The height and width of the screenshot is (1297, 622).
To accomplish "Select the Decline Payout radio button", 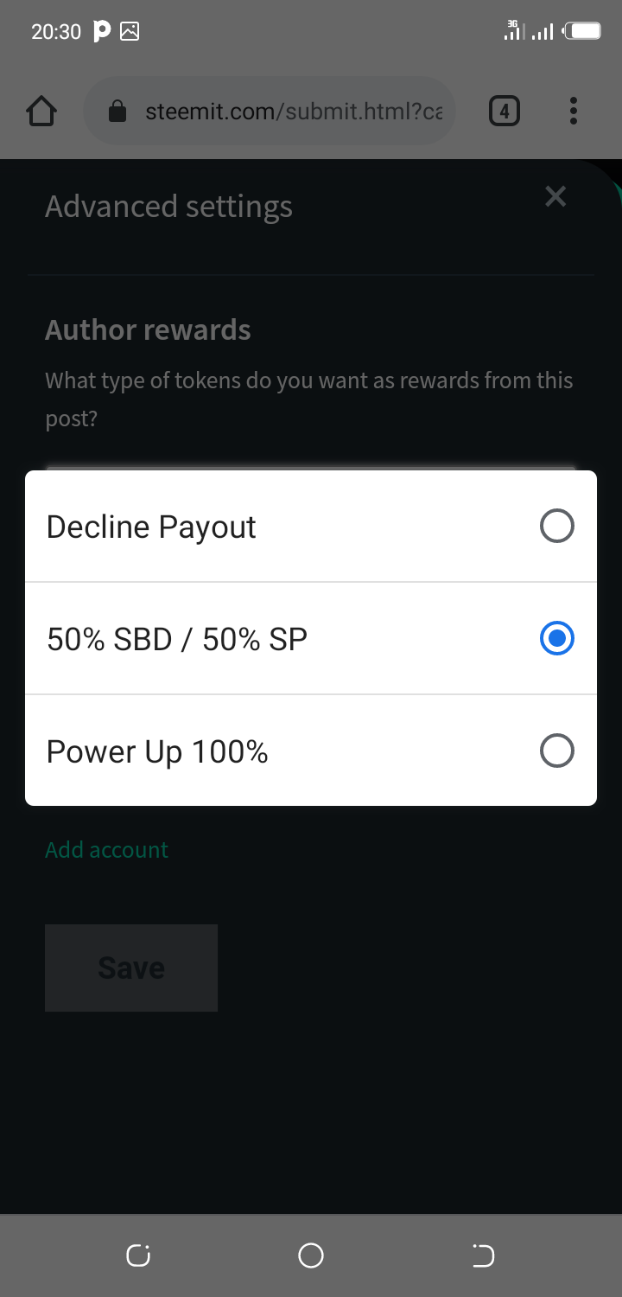I will pos(556,526).
